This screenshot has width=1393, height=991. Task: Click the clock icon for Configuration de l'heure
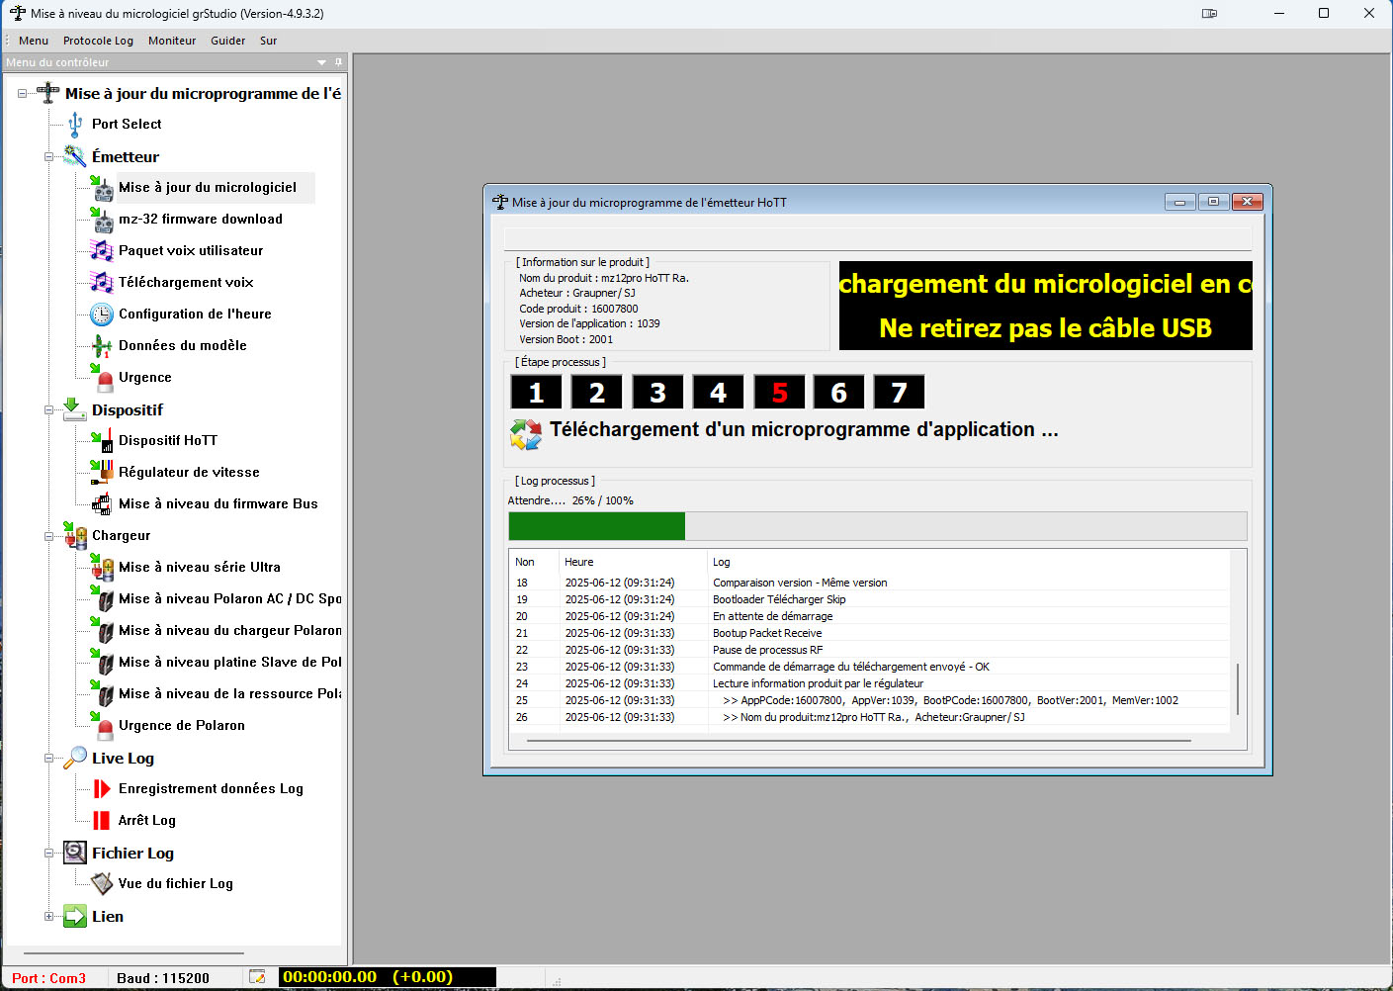tap(102, 315)
